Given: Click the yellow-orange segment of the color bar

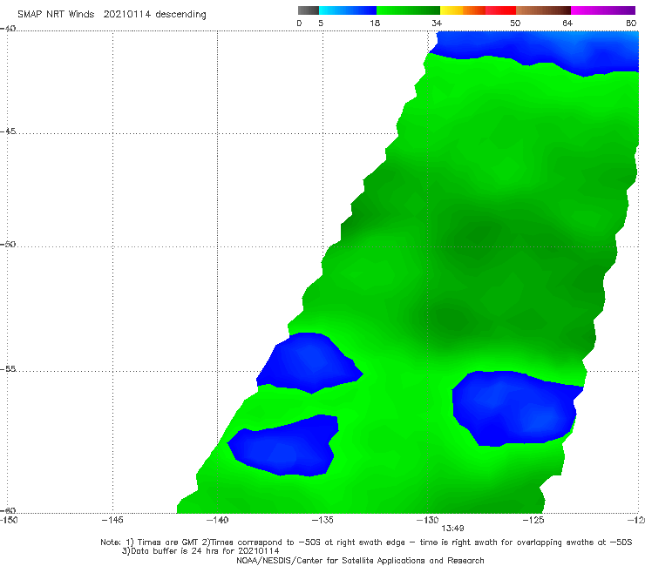Looking at the screenshot, I should click(x=463, y=10).
